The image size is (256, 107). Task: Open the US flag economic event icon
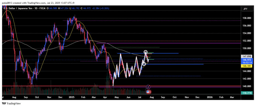(x=148, y=92)
